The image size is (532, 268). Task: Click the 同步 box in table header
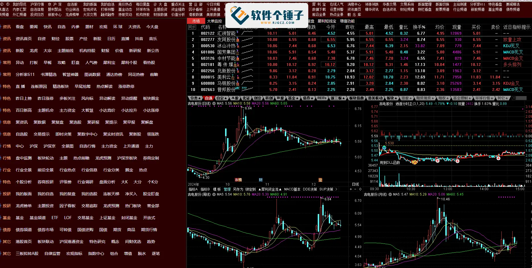192,27
